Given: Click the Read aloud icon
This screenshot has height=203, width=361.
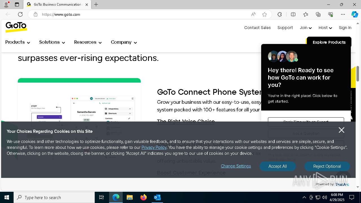Looking at the screenshot, I should pyautogui.click(x=253, y=14).
